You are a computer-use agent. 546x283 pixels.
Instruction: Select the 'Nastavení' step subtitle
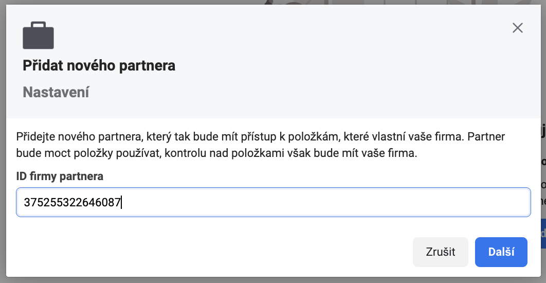(56, 93)
